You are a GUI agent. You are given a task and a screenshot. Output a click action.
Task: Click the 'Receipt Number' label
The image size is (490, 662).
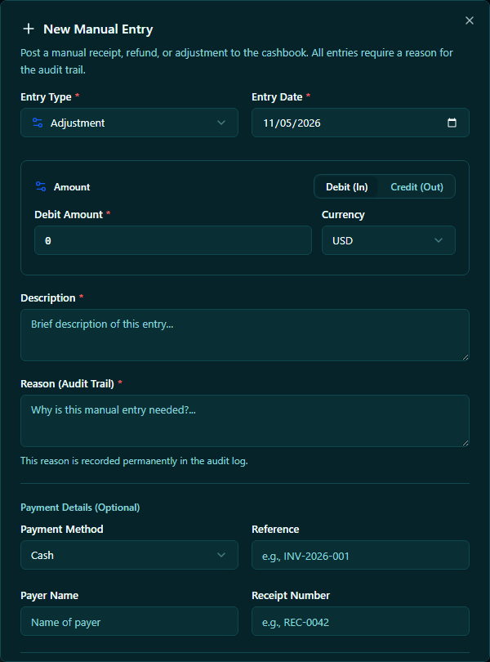(x=291, y=595)
